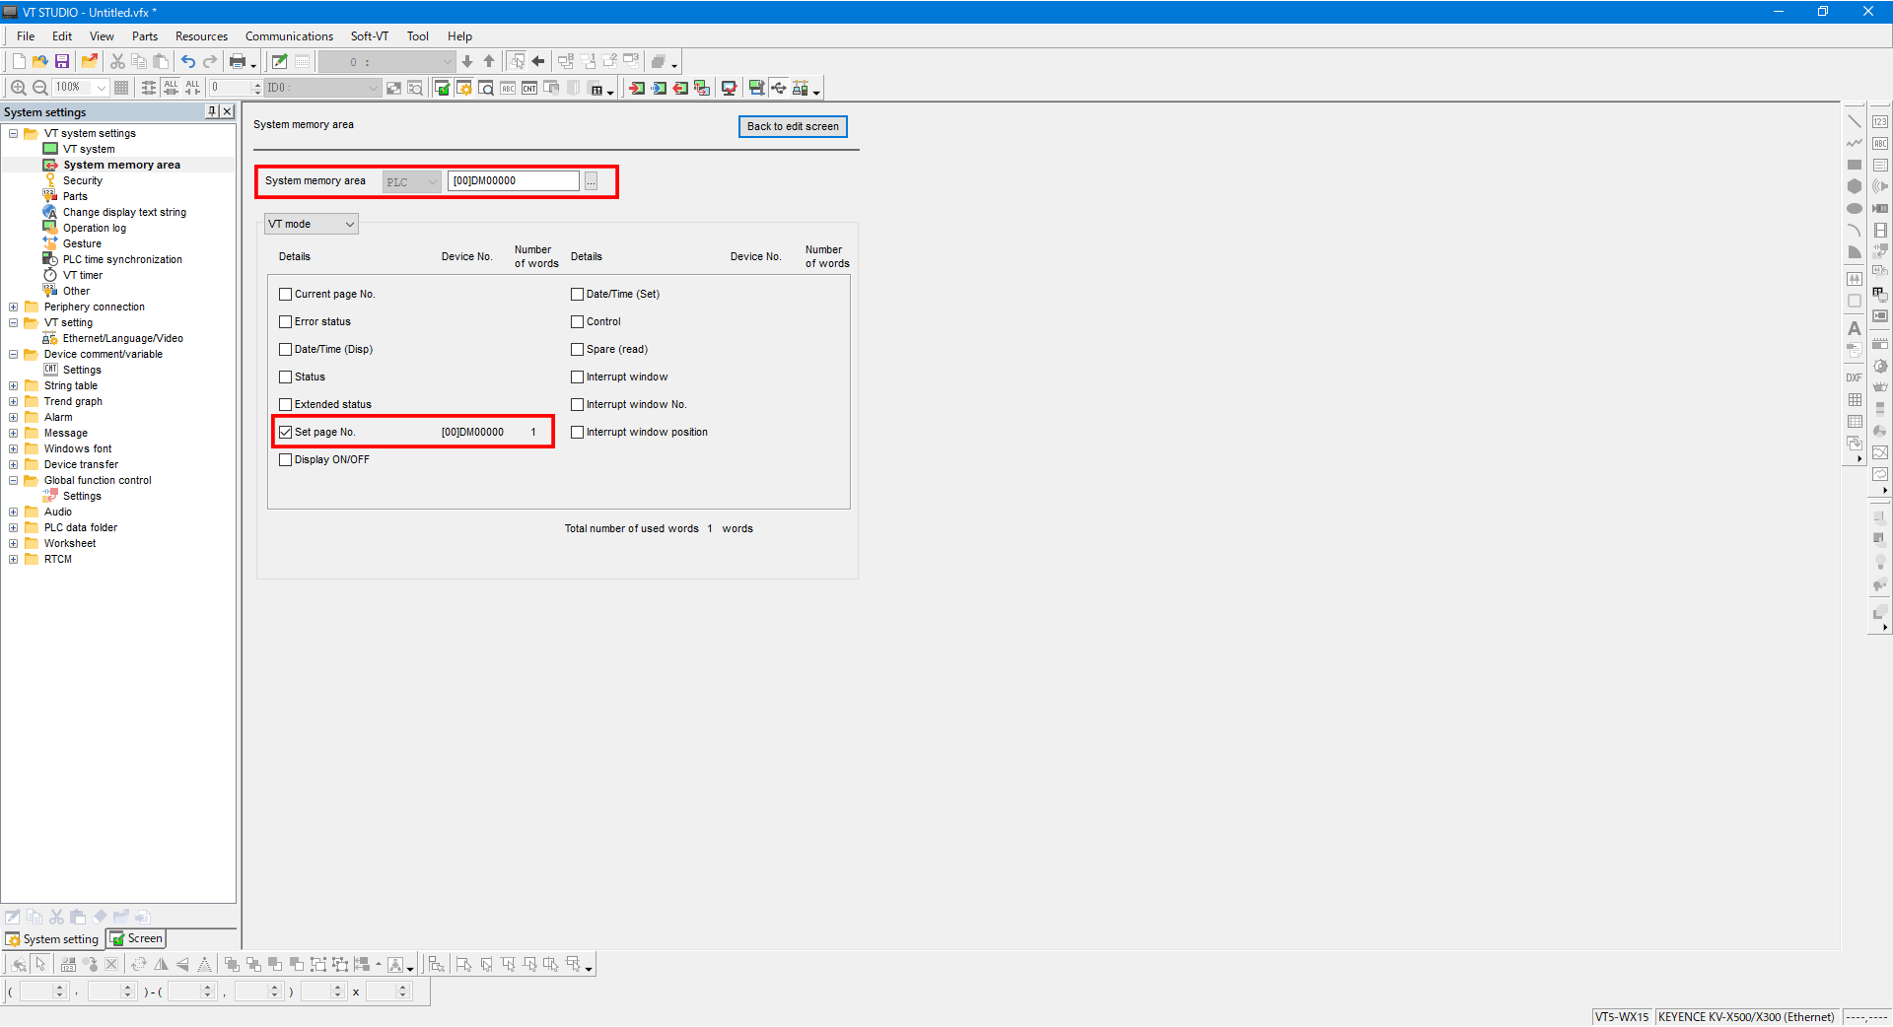Click the Back to edit screen button

[792, 126]
